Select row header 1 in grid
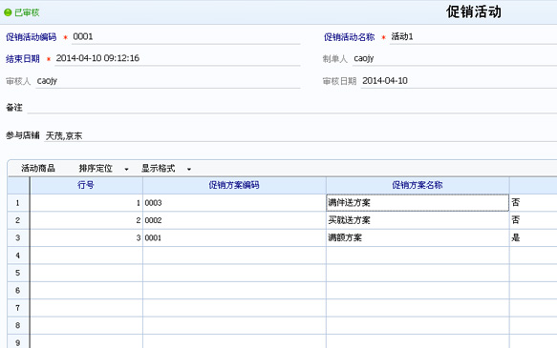The width and height of the screenshot is (557, 348). pyautogui.click(x=18, y=203)
